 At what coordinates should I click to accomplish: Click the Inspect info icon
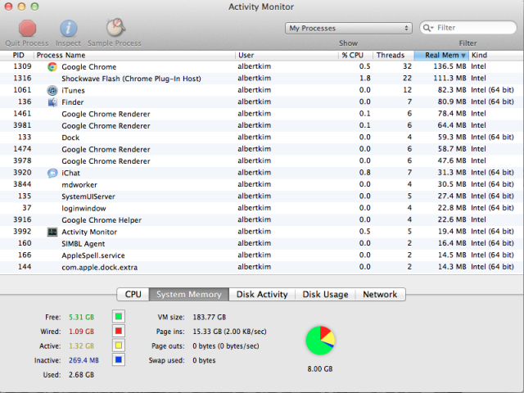(x=68, y=28)
